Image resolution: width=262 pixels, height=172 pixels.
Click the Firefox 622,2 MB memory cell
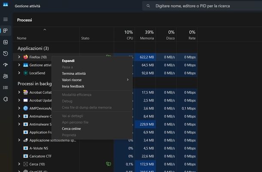point(146,57)
